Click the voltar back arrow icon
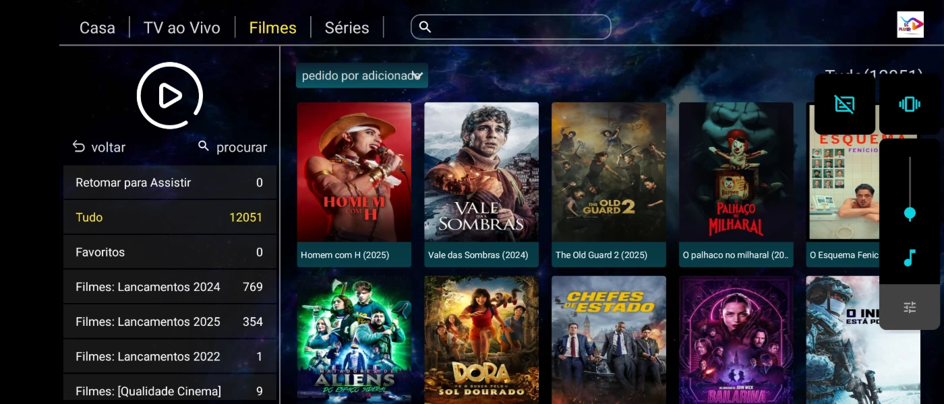Image resolution: width=944 pixels, height=404 pixels. [x=79, y=147]
